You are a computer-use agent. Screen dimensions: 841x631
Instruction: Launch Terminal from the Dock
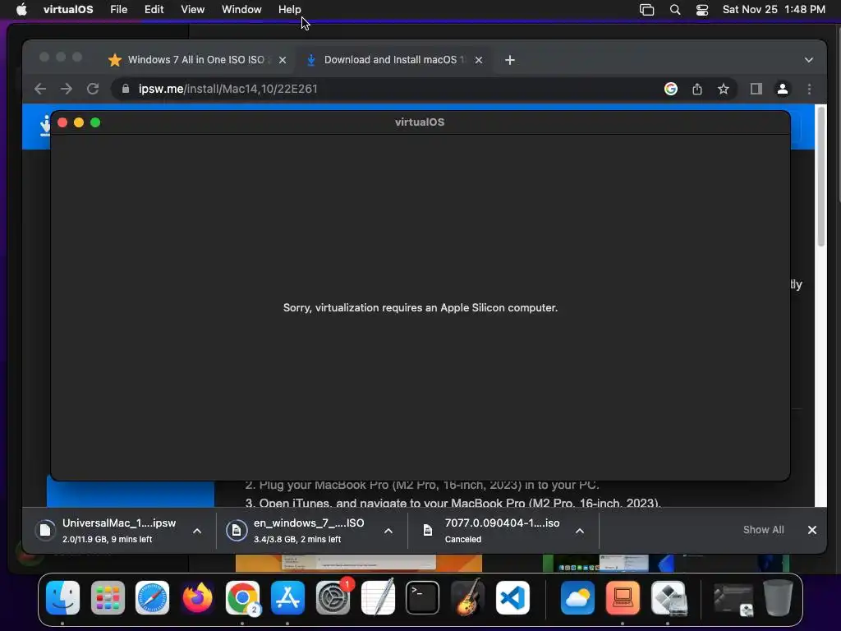(423, 598)
